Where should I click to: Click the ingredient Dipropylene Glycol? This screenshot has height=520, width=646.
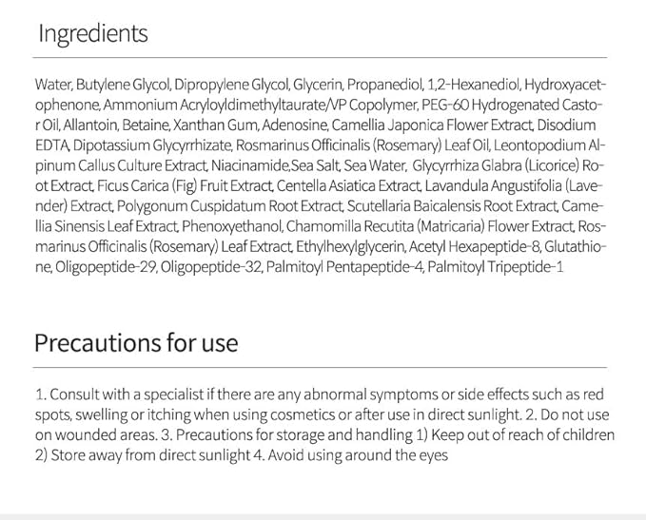tap(225, 84)
